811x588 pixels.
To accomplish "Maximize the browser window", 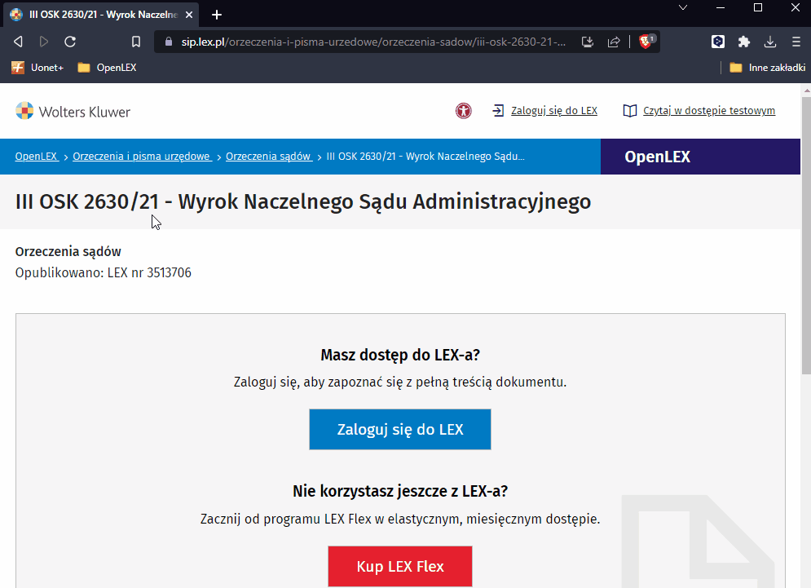I will [758, 8].
